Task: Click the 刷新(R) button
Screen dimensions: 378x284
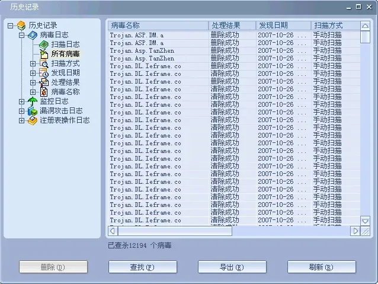Action: pyautogui.click(x=322, y=267)
